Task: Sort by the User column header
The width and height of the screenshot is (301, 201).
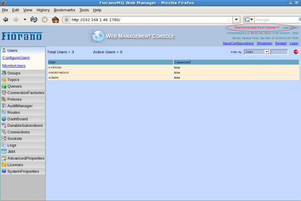Action: 111,62
